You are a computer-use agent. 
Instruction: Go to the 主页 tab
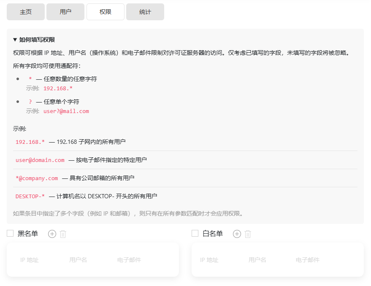26,12
